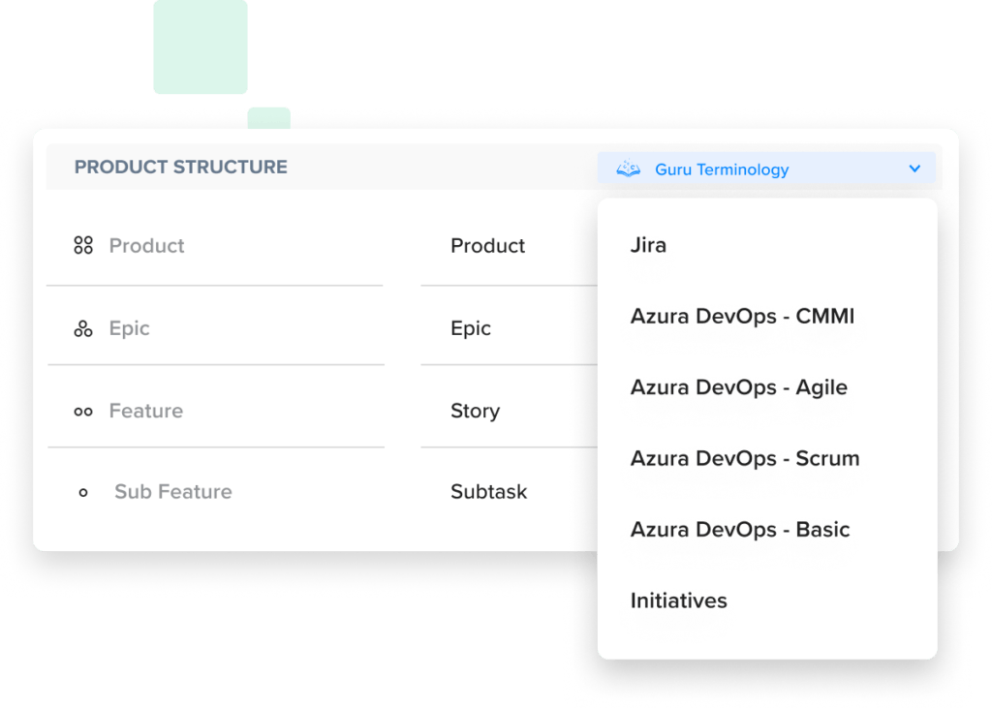Click the single-circle Sub Feature icon

pyautogui.click(x=83, y=492)
